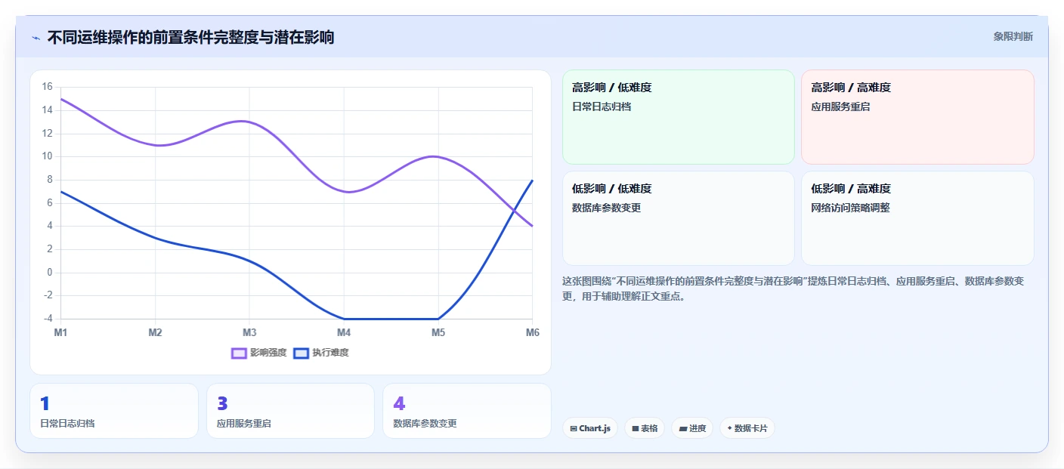Toggle the 影响强度 legend swatch
The height and width of the screenshot is (469, 1064).
pos(239,353)
